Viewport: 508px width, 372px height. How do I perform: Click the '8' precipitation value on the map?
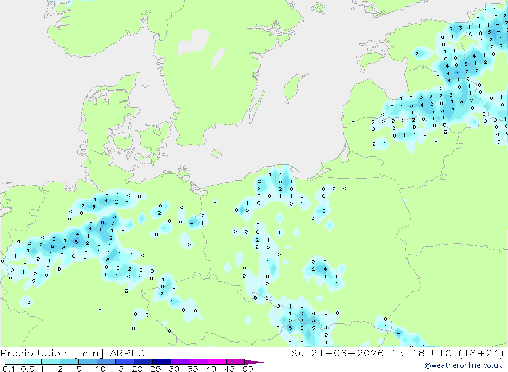point(76,242)
